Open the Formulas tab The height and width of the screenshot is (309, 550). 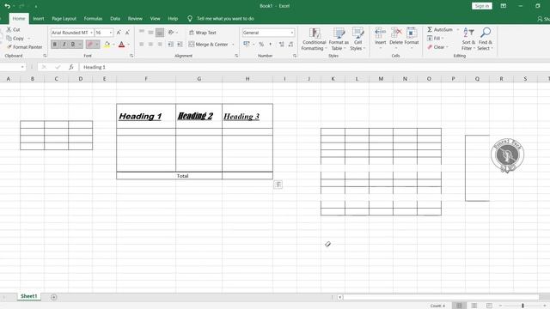pos(93,19)
